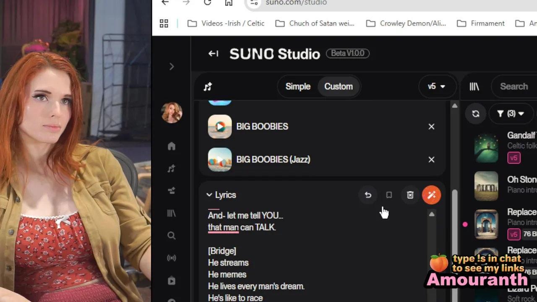Click 'And- let me tell YOU...' lyric
This screenshot has width=537, height=302.
click(x=245, y=216)
